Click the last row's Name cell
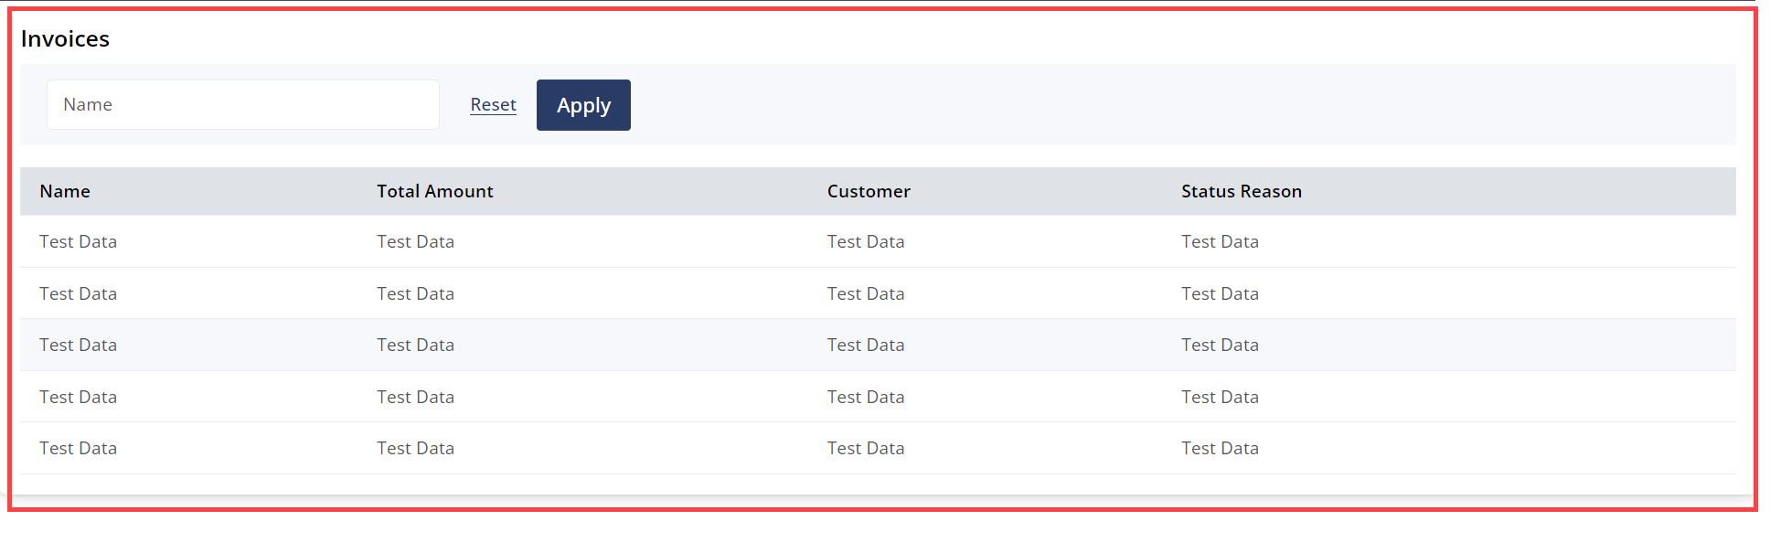Screen dimensions: 1770x553 pyautogui.click(x=78, y=449)
